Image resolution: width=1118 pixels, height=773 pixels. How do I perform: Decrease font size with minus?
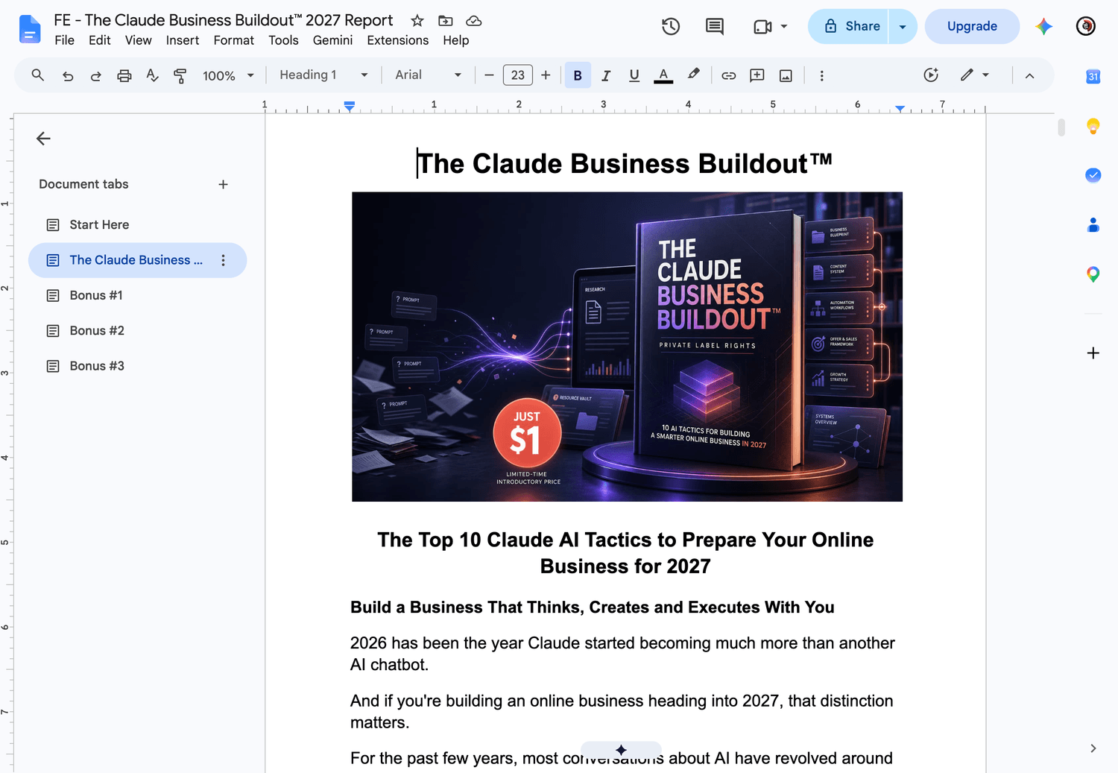(x=489, y=75)
